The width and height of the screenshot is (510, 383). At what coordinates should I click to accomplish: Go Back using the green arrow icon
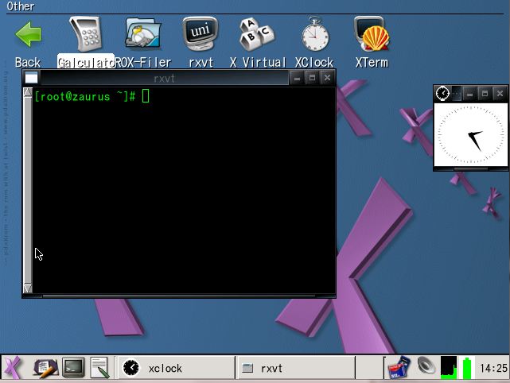coord(28,36)
